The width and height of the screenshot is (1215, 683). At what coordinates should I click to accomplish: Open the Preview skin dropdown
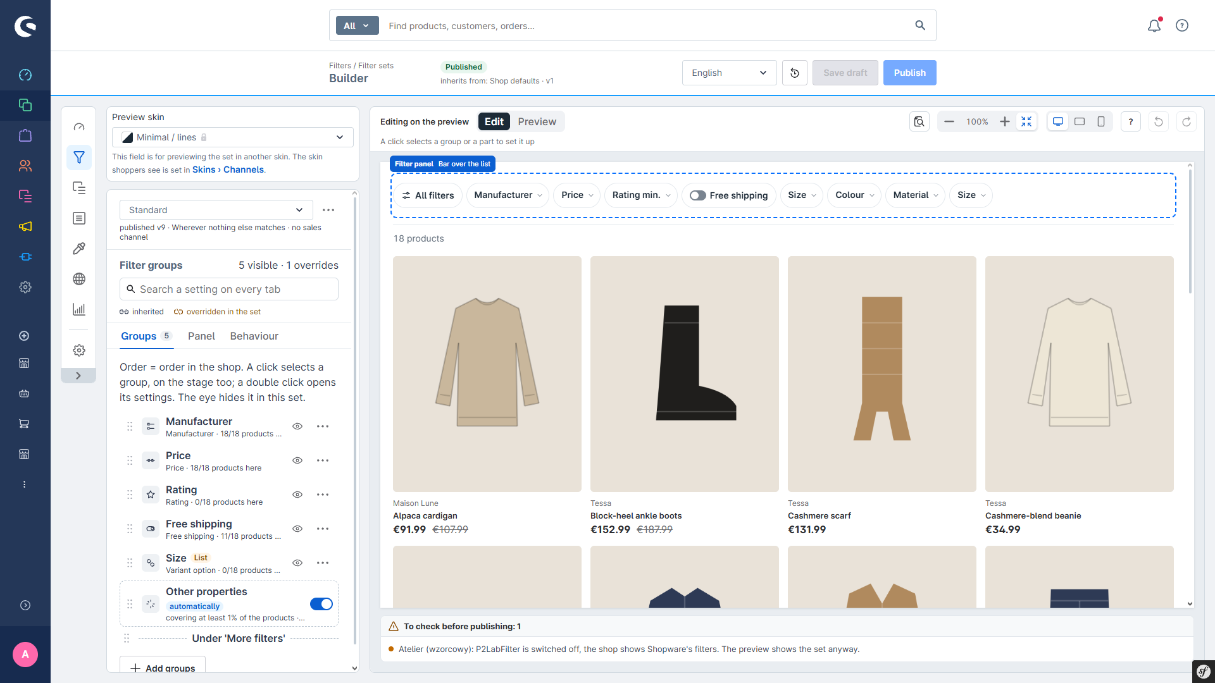point(233,137)
